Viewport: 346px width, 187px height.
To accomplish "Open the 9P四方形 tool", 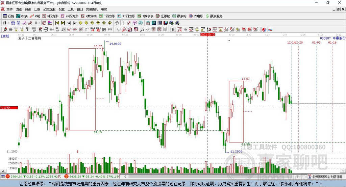I will click(x=70, y=16).
